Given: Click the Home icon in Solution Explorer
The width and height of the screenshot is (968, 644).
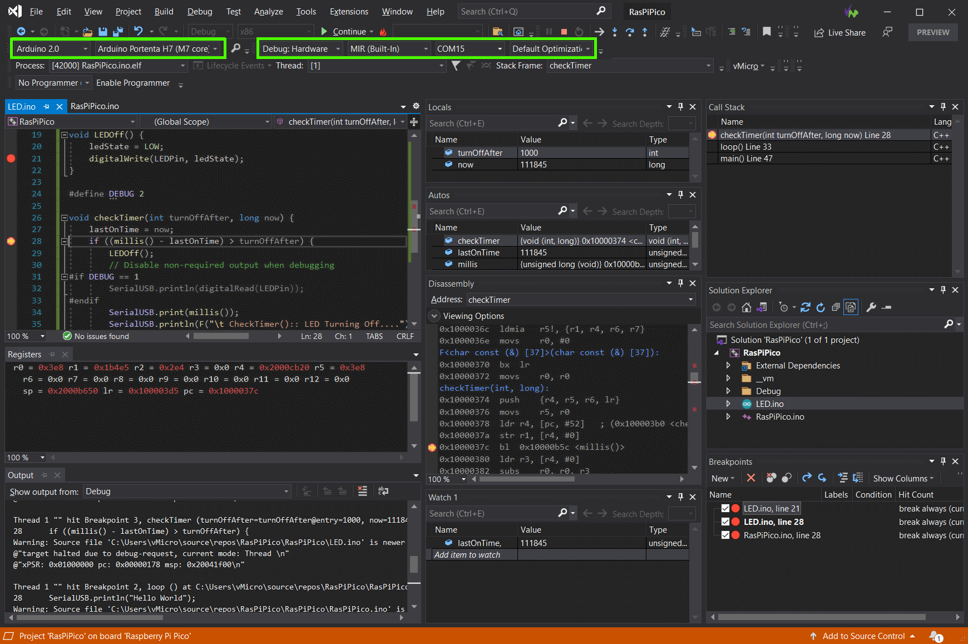Looking at the screenshot, I should (x=747, y=307).
